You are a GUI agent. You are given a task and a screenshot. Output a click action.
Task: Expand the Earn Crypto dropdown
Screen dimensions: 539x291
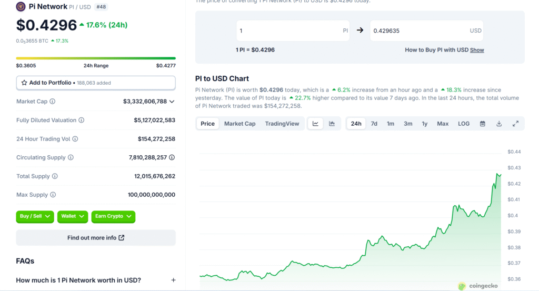(113, 216)
